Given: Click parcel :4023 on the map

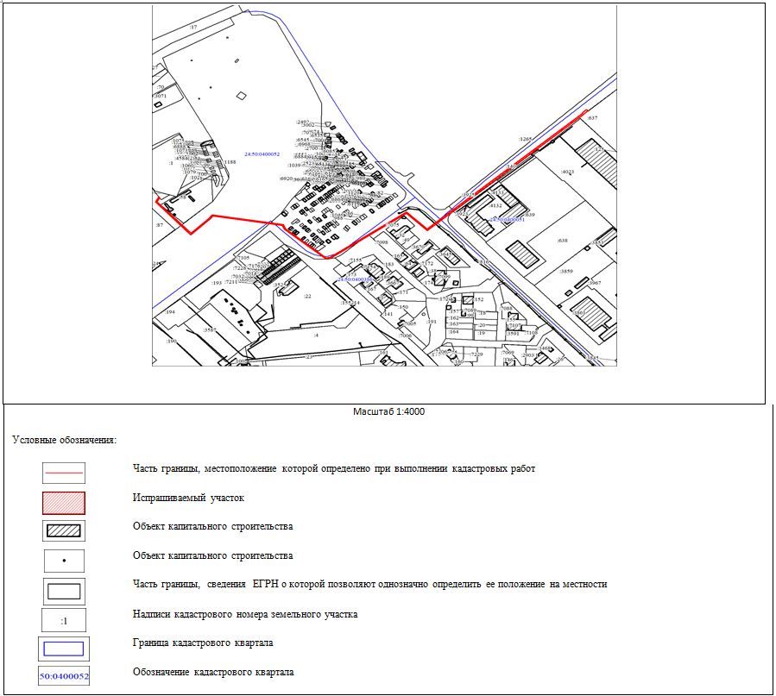Looking at the screenshot, I should pyautogui.click(x=567, y=172).
